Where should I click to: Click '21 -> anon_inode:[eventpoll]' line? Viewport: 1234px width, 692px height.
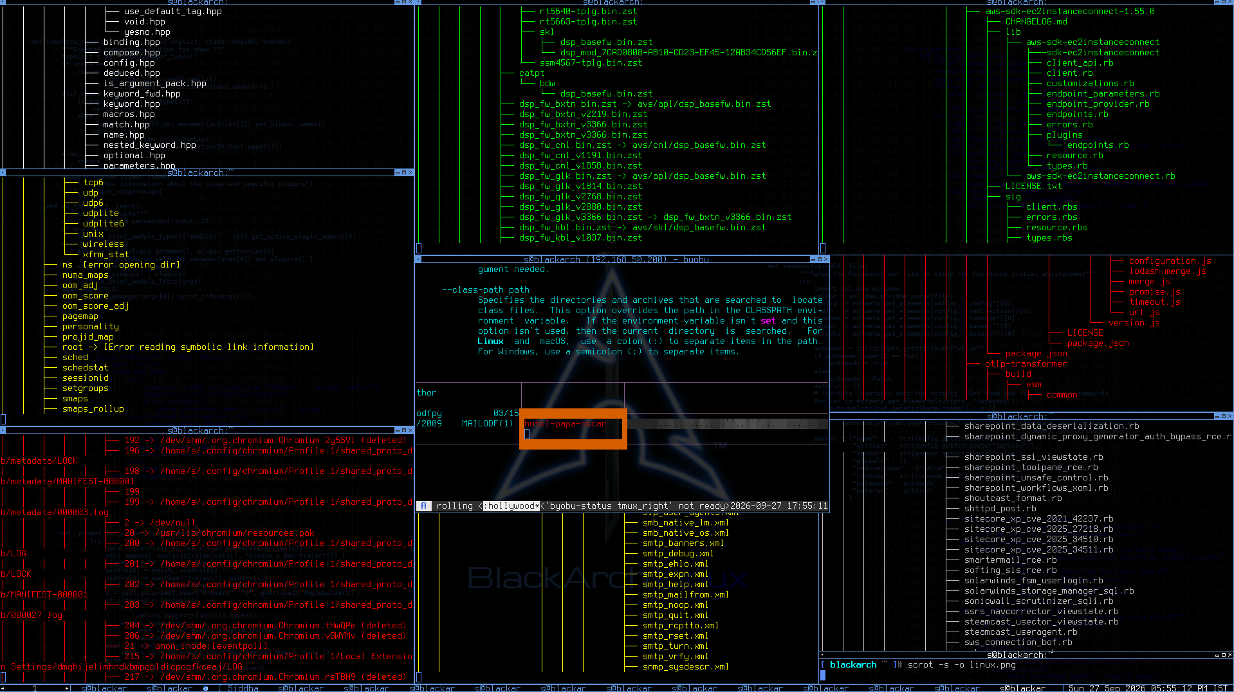pyautogui.click(x=196, y=646)
